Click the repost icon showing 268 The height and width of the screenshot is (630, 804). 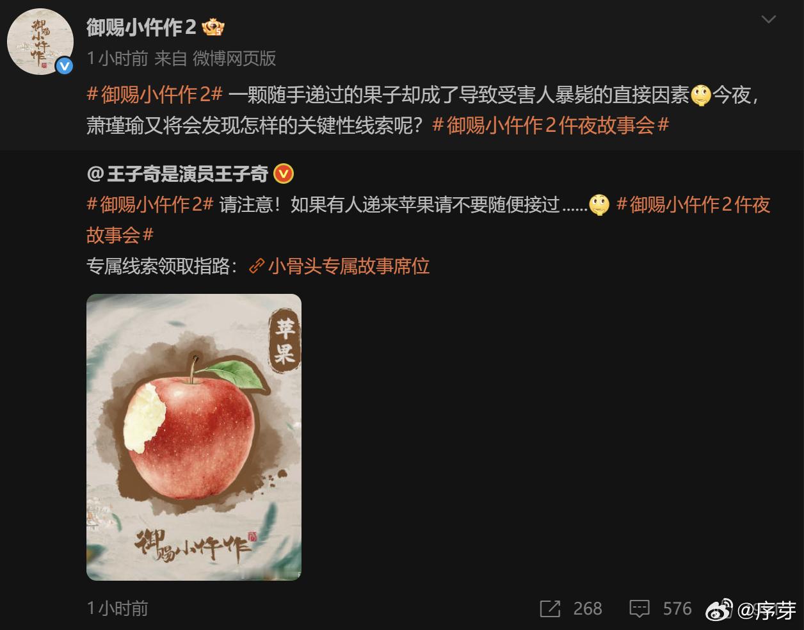click(x=550, y=608)
